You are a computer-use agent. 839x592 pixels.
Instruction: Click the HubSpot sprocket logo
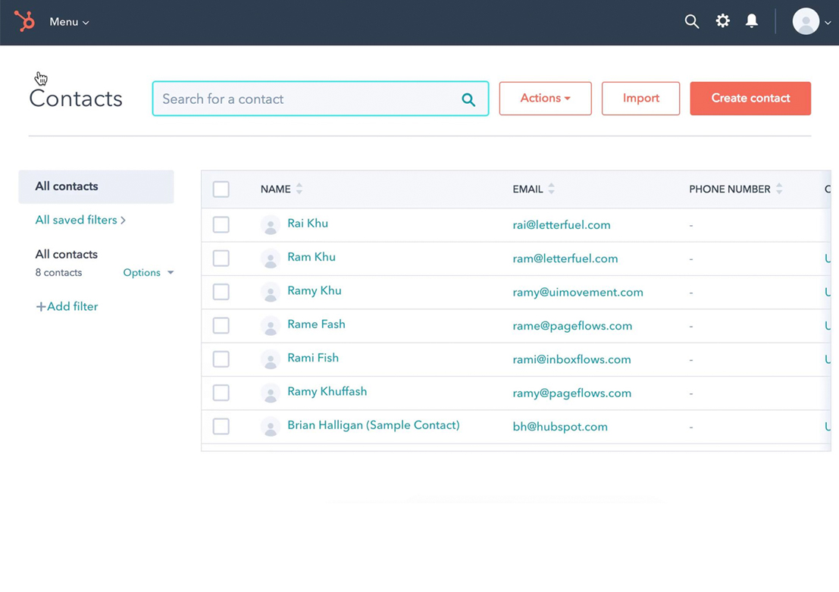click(x=24, y=21)
